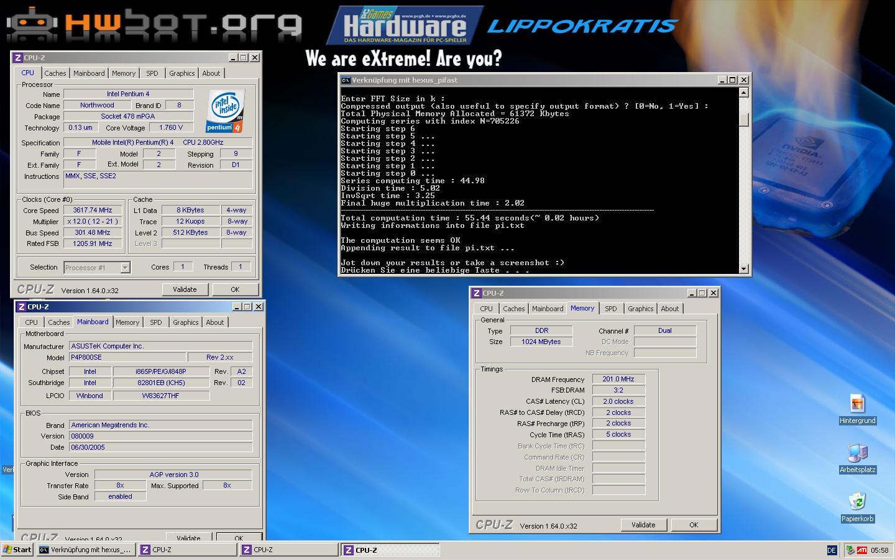Go to CPU tab in Memory window
This screenshot has width=895, height=559.
tap(487, 309)
